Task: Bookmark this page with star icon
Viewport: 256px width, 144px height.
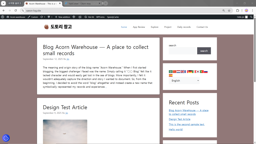Action: point(229,10)
